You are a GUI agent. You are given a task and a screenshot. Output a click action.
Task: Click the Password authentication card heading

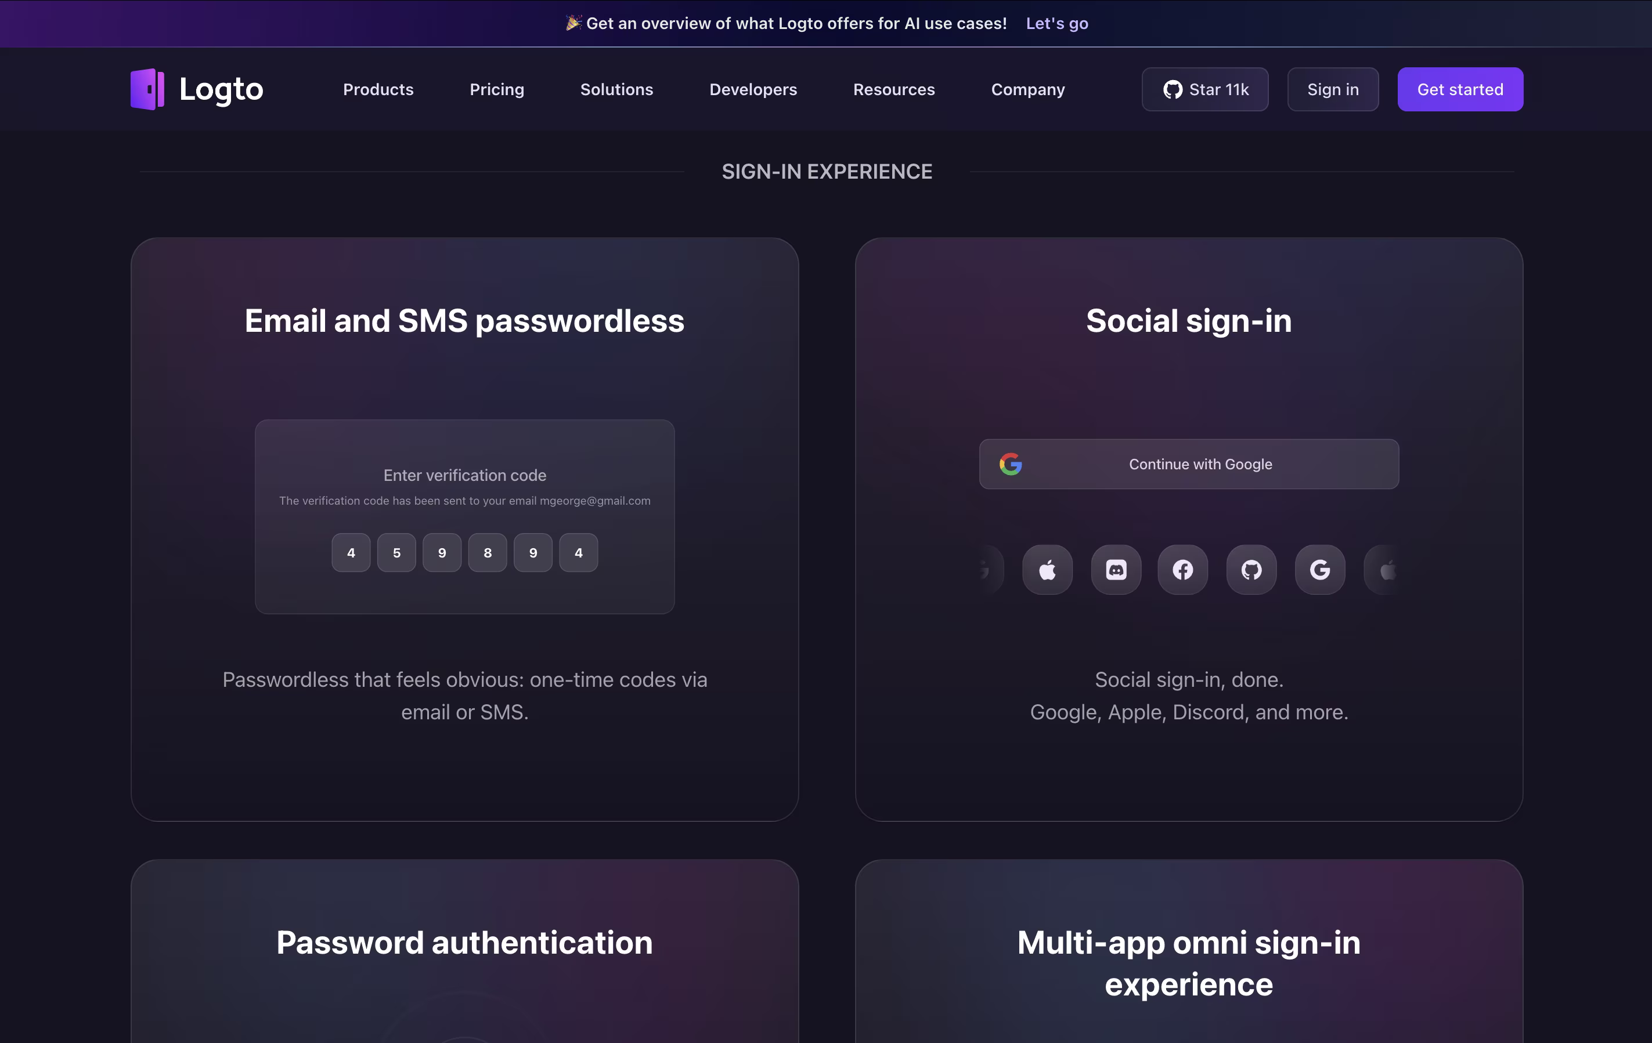464,942
